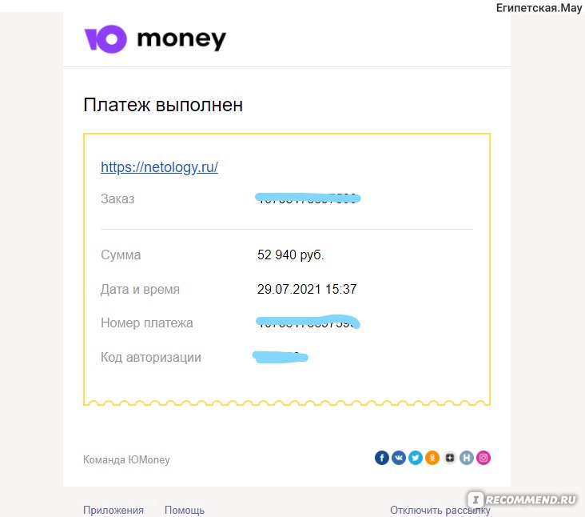585x517 pixels.
Task: Open the gray Habr H icon
Action: (x=467, y=458)
